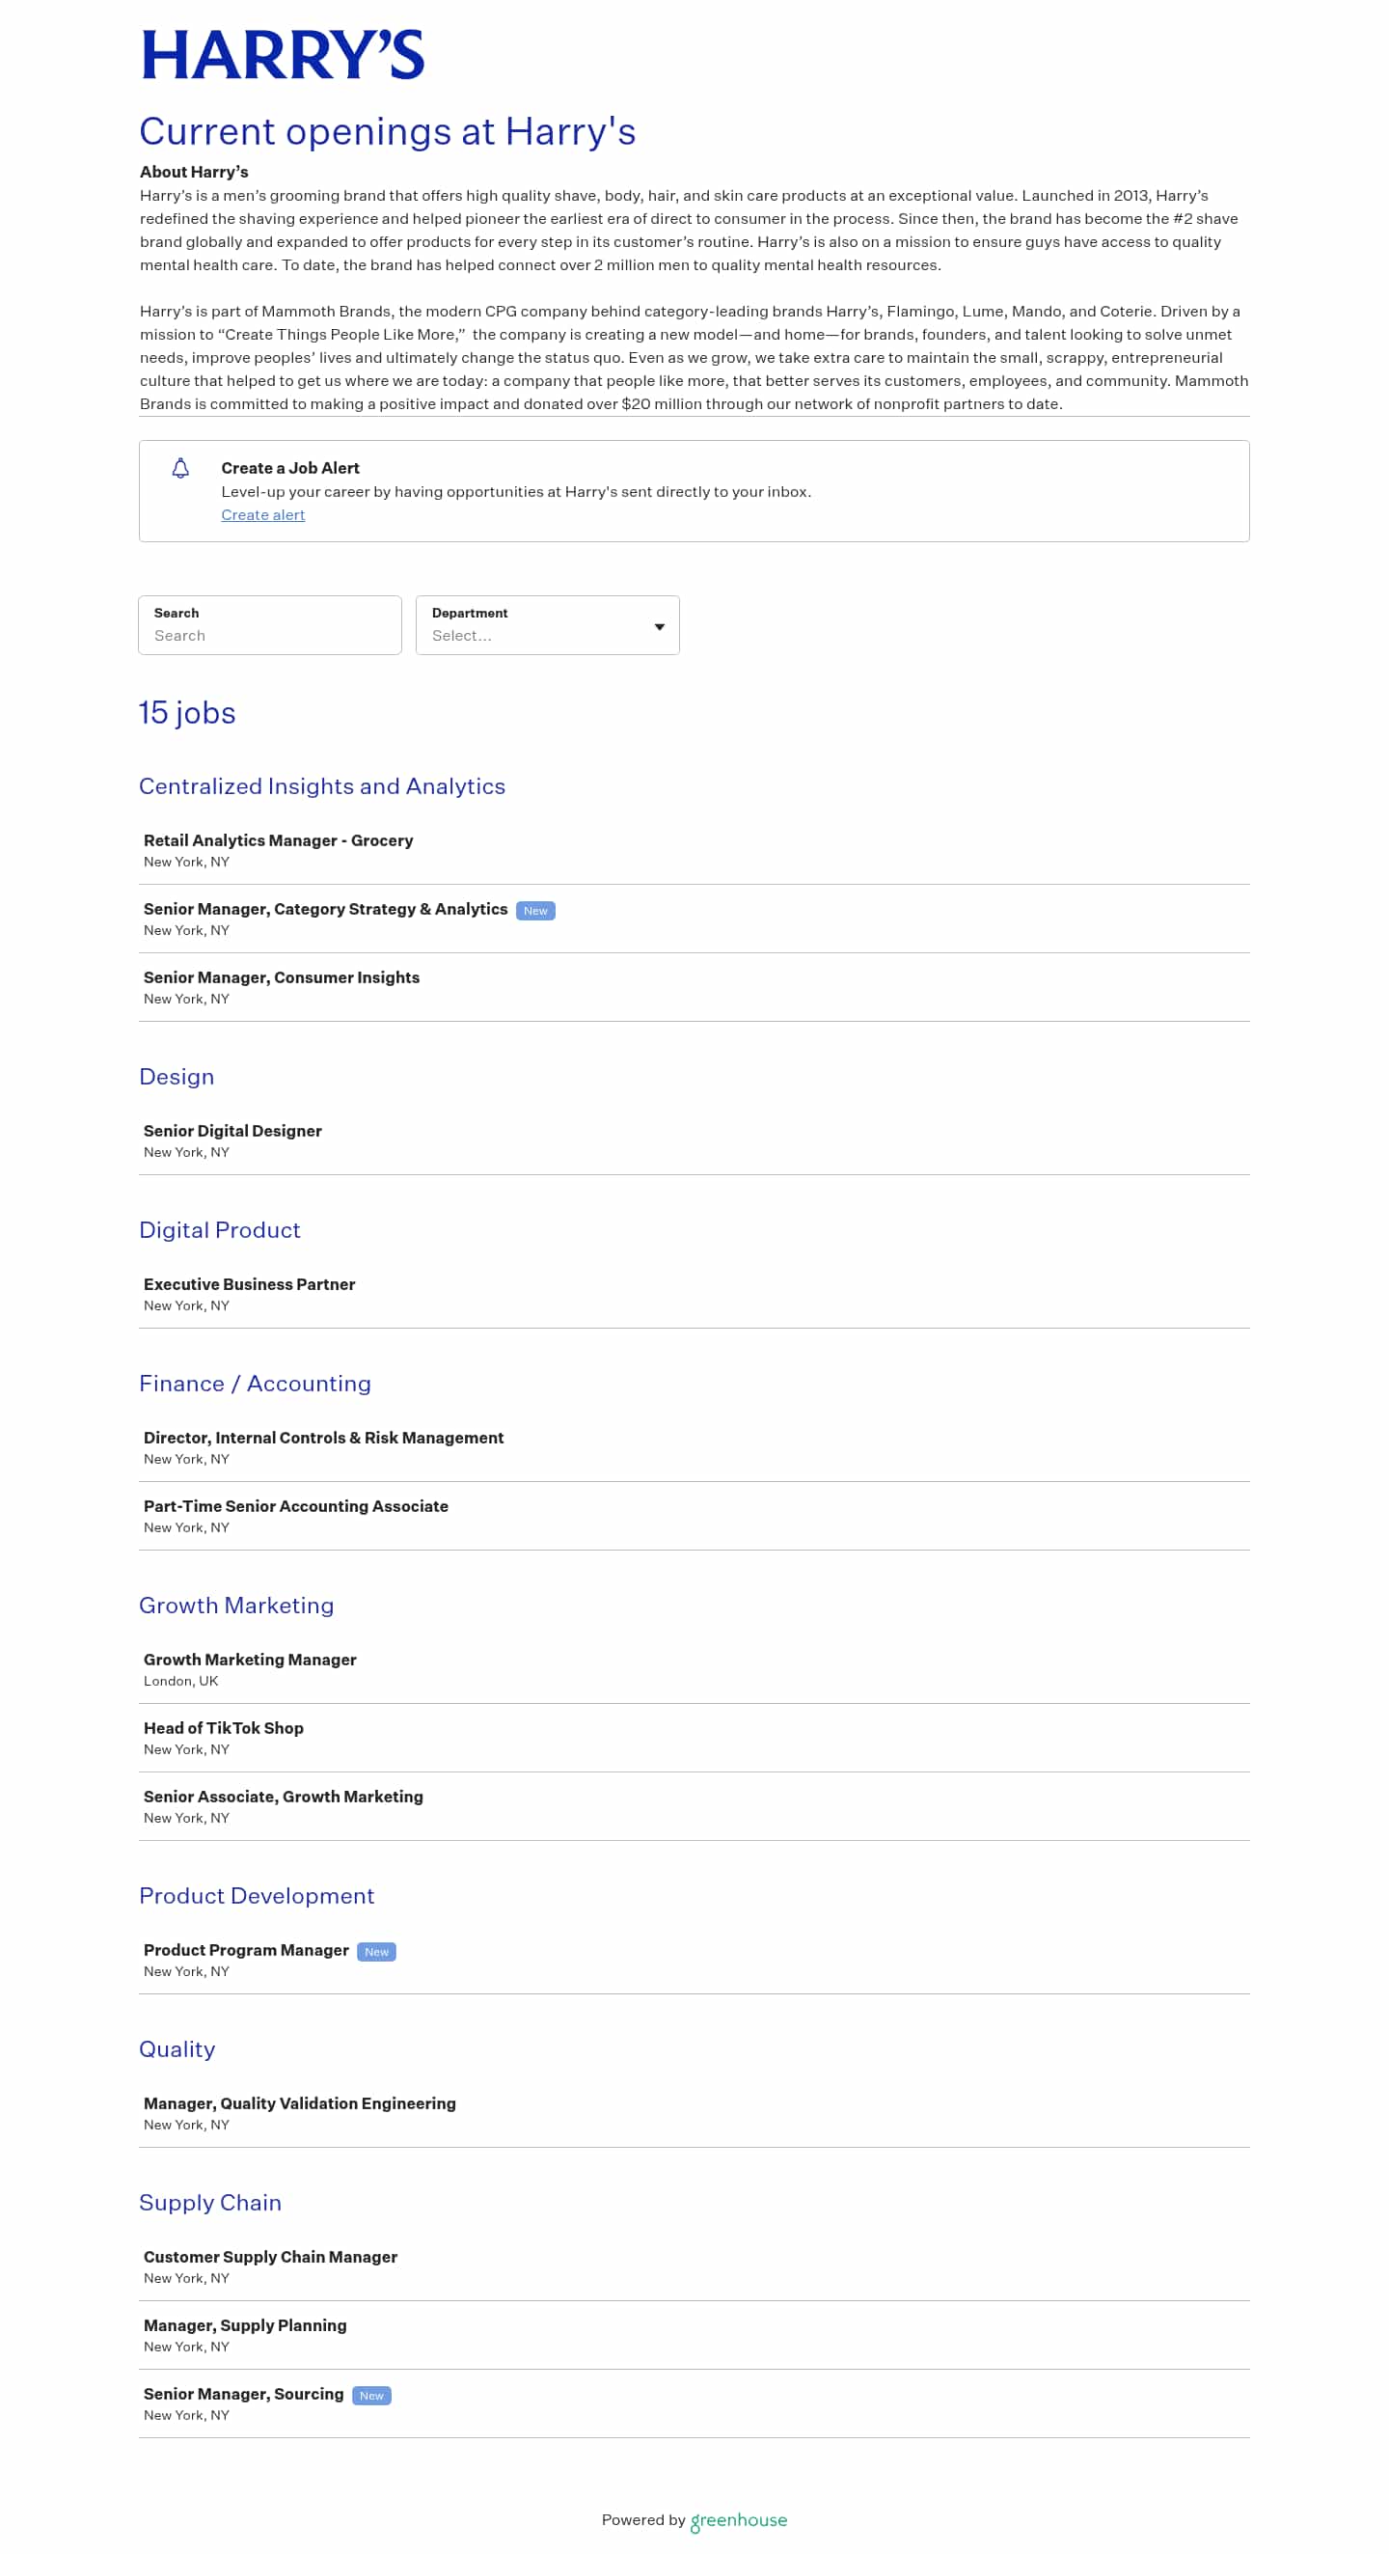This screenshot has width=1389, height=2554.
Task: Focus the Search jobs input field
Action: point(270,624)
